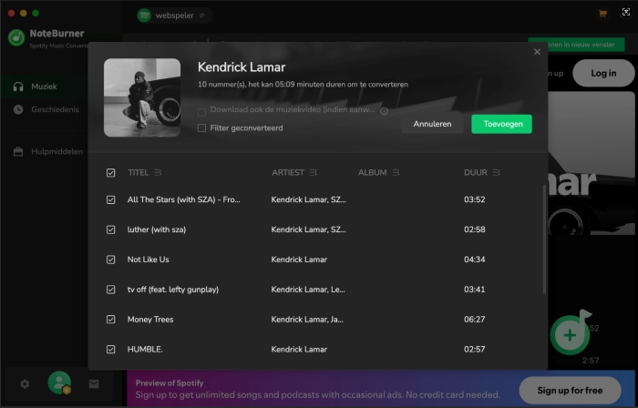Click the headphones icon for Muziek
Screen dimensions: 638x408
click(18, 87)
